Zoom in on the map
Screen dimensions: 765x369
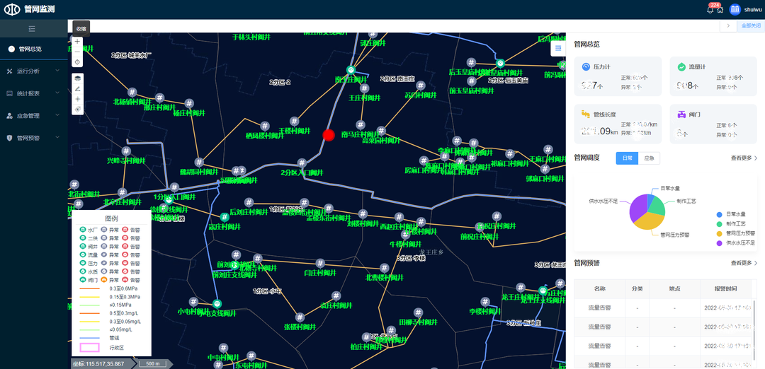click(x=77, y=41)
